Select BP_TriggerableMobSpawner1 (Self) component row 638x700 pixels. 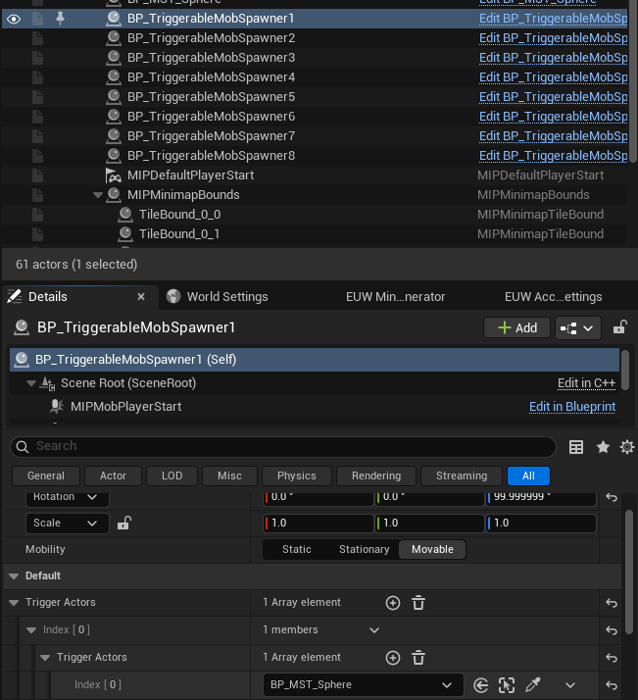point(315,360)
